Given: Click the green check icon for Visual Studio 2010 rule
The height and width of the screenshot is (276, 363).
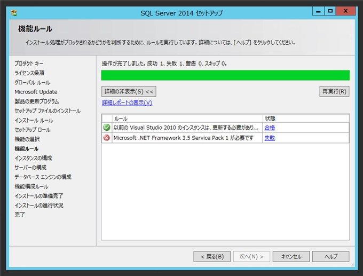Looking at the screenshot, I should tap(106, 128).
